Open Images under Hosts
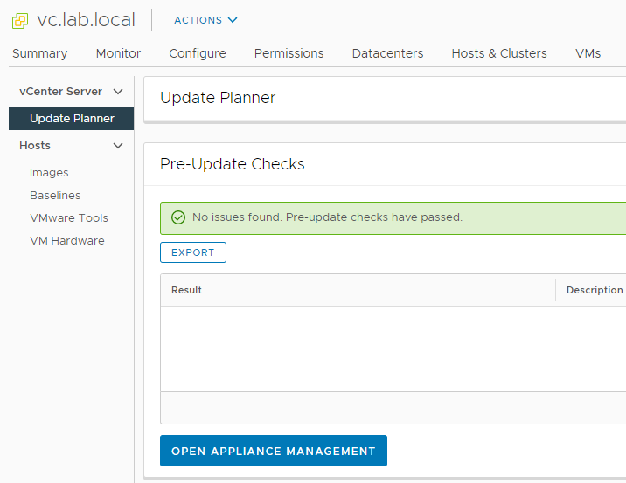626x483 pixels. tap(49, 173)
